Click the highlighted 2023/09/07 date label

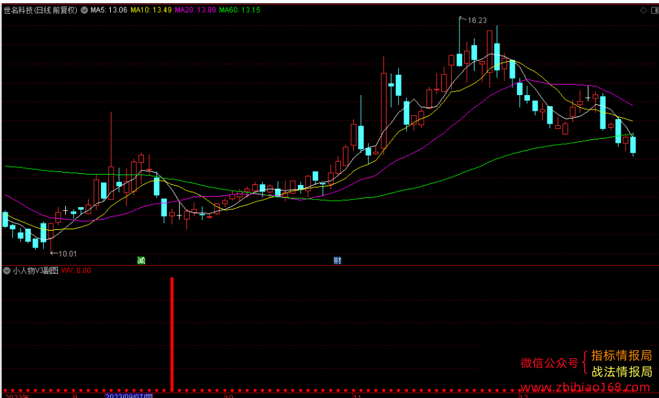pos(129,395)
